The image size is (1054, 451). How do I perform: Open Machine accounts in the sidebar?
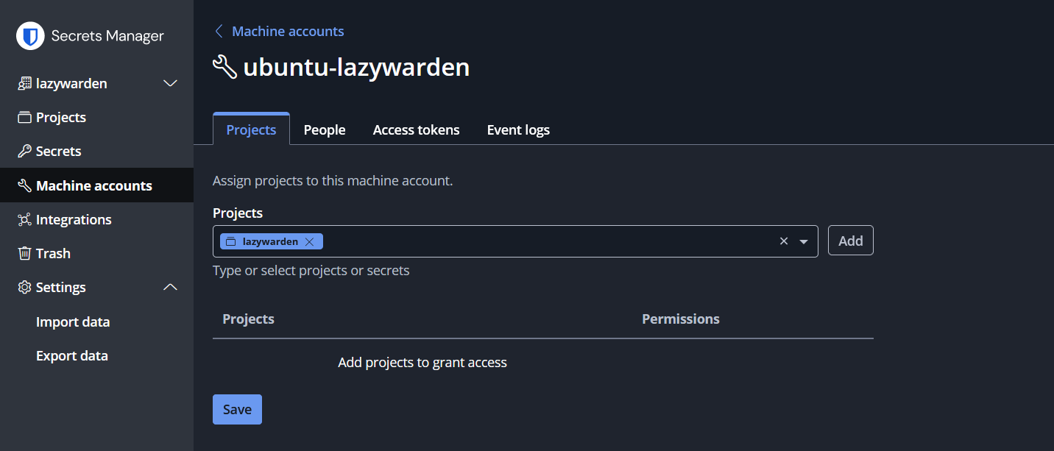click(96, 185)
